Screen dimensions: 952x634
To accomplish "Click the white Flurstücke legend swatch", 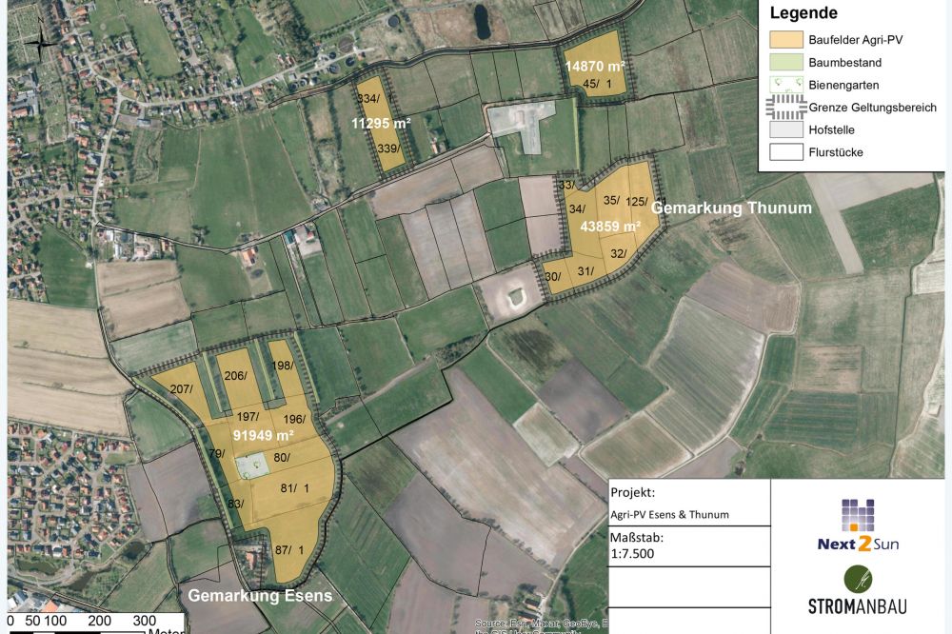I will tap(786, 151).
